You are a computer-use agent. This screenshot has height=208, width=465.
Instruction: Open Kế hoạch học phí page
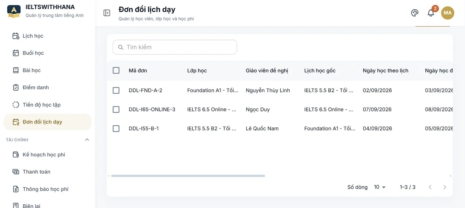coord(47,155)
